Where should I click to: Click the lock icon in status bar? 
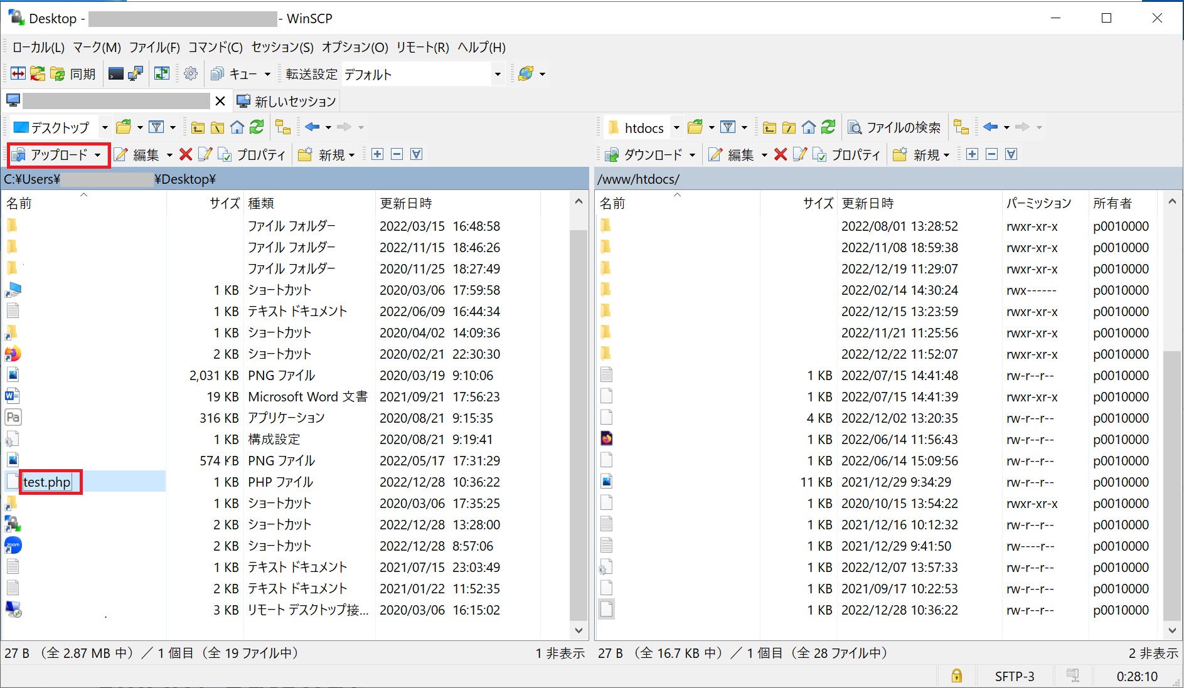point(956,676)
